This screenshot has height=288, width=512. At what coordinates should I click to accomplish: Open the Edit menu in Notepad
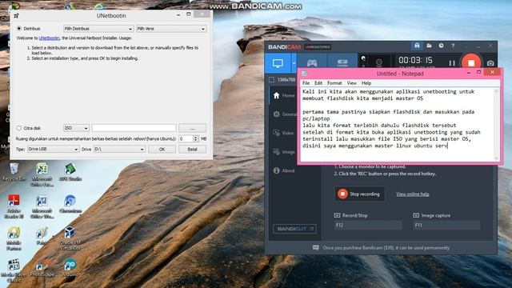click(x=318, y=83)
